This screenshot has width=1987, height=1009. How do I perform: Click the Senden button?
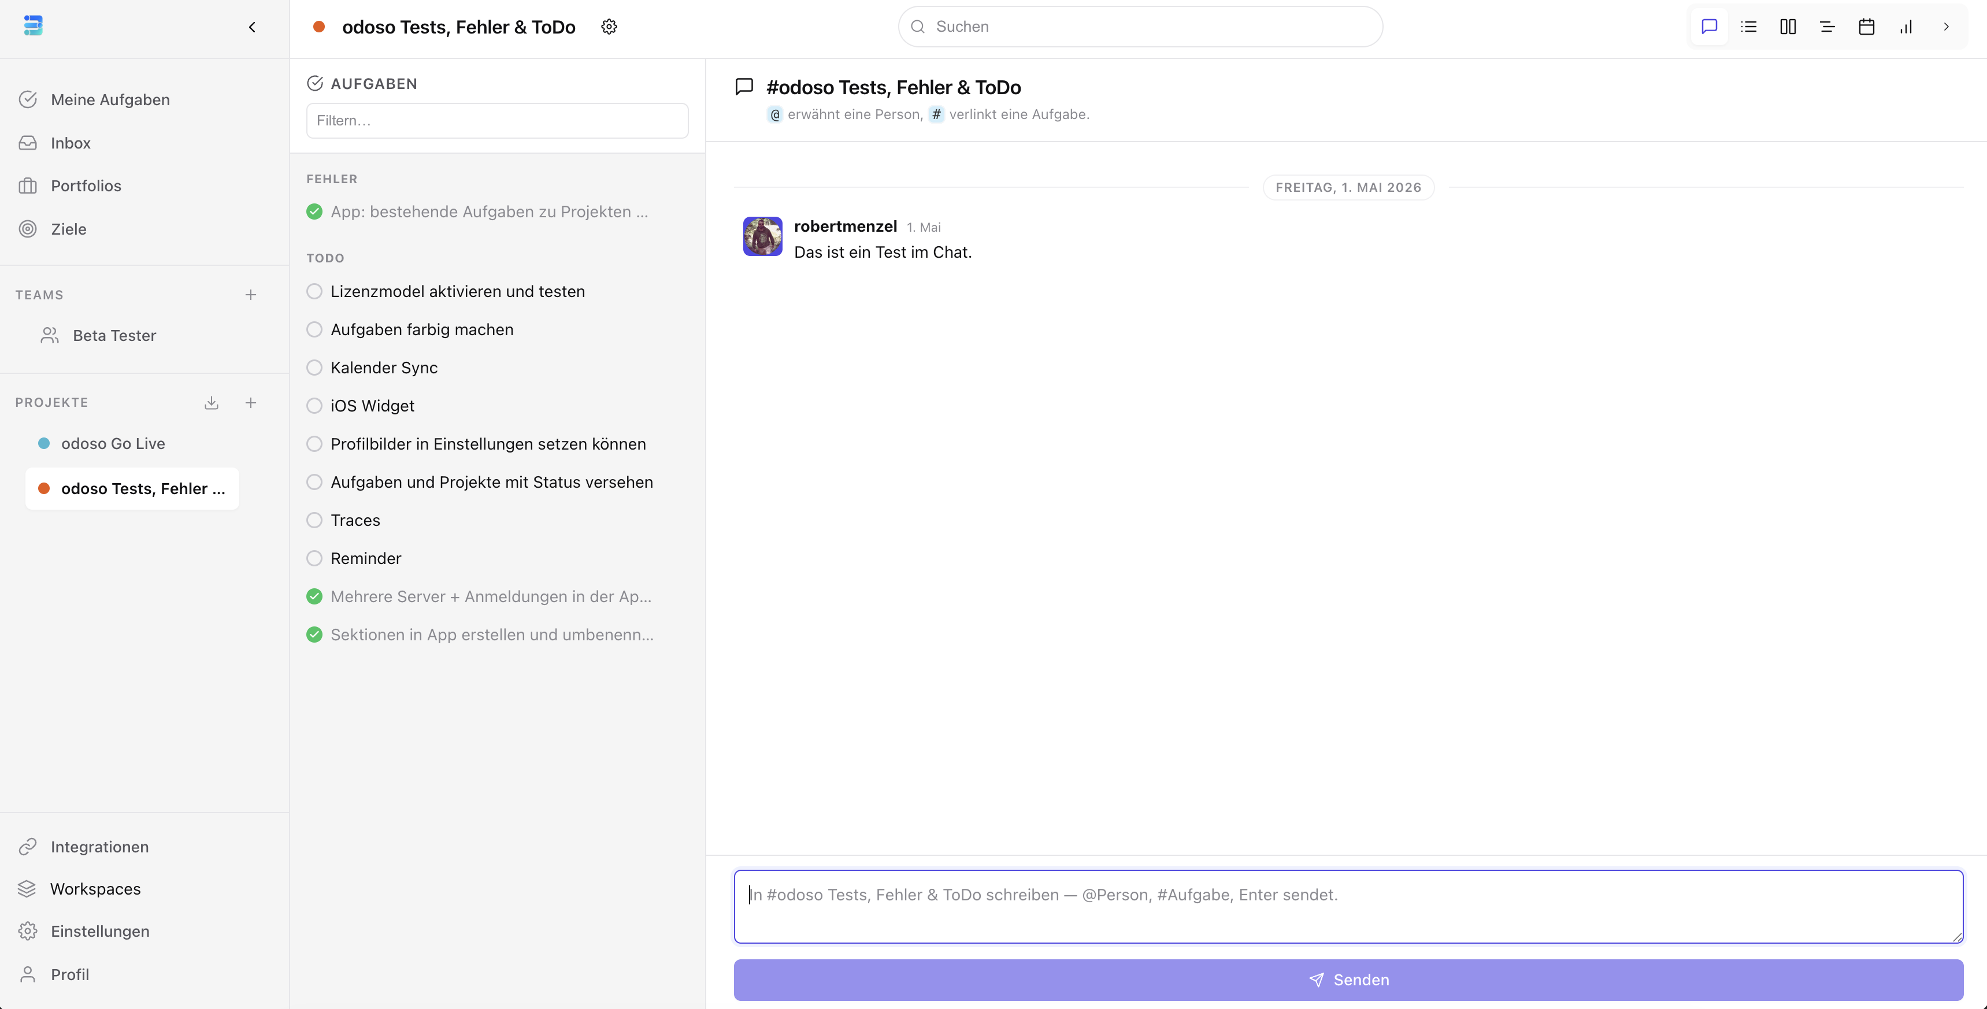(1348, 980)
